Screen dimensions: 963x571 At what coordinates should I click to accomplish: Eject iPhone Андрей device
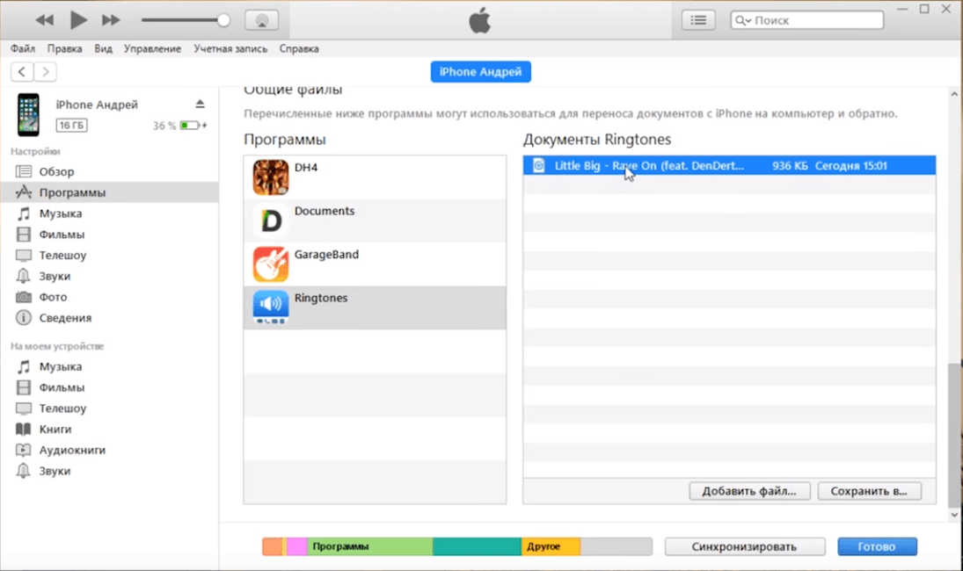pos(200,105)
